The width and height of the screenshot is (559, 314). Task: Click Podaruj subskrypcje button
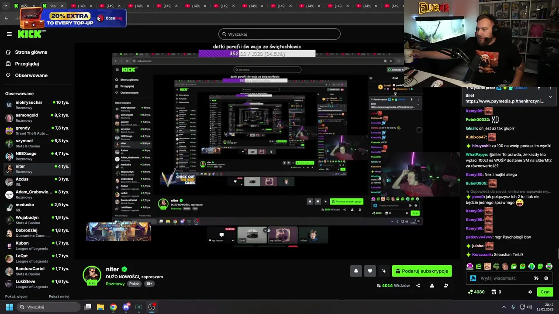coord(422,271)
